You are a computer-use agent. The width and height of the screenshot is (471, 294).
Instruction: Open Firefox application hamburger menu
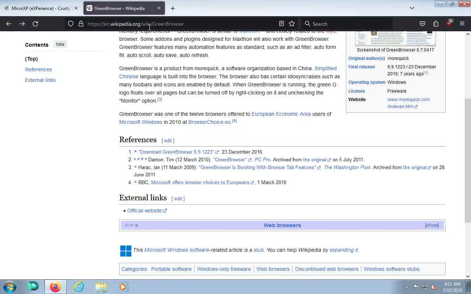[462, 24]
